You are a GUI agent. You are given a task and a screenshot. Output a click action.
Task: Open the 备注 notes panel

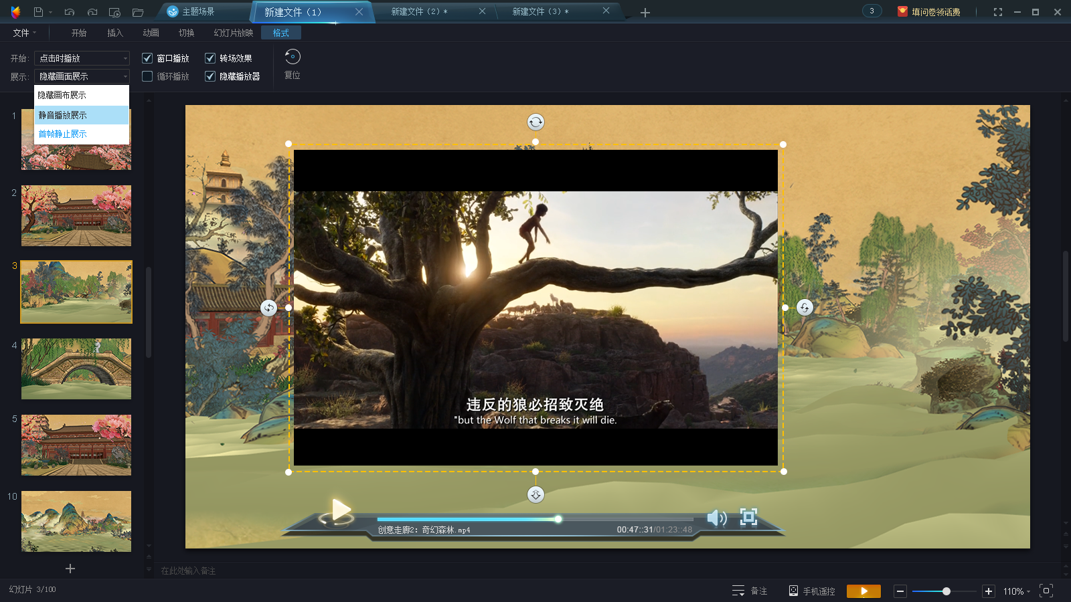tap(750, 591)
